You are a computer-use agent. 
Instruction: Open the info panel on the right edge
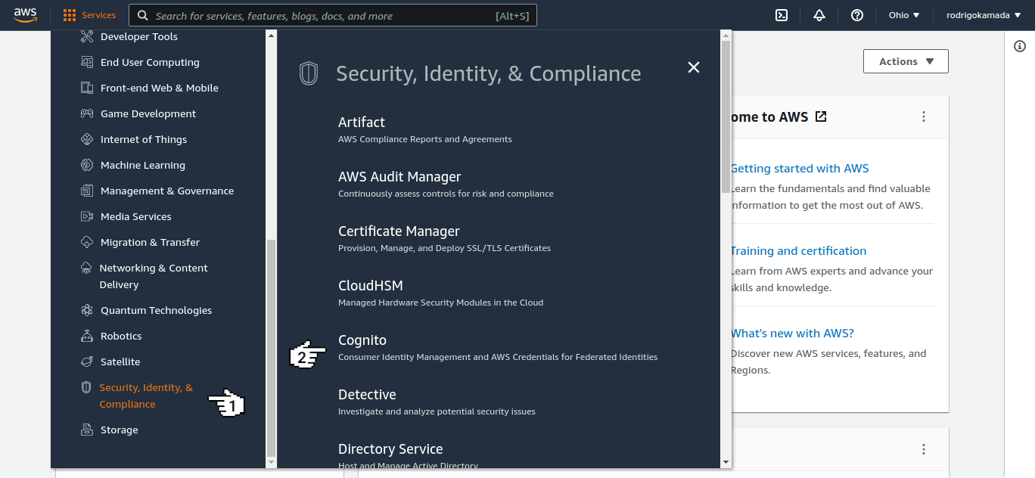pyautogui.click(x=1021, y=46)
